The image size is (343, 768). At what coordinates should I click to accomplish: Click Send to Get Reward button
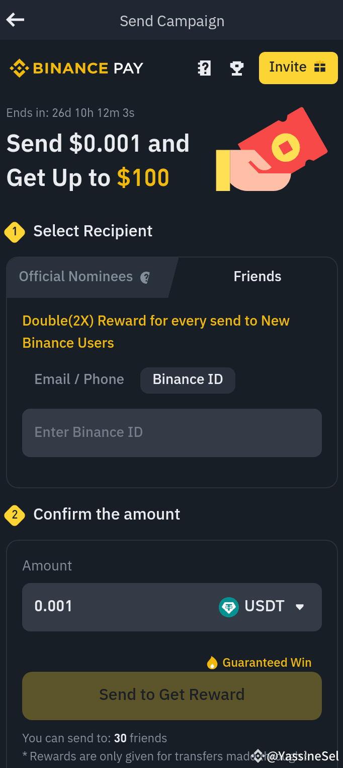coord(172,695)
